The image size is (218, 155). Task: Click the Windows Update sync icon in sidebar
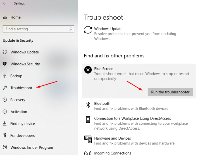pyautogui.click(x=5, y=52)
